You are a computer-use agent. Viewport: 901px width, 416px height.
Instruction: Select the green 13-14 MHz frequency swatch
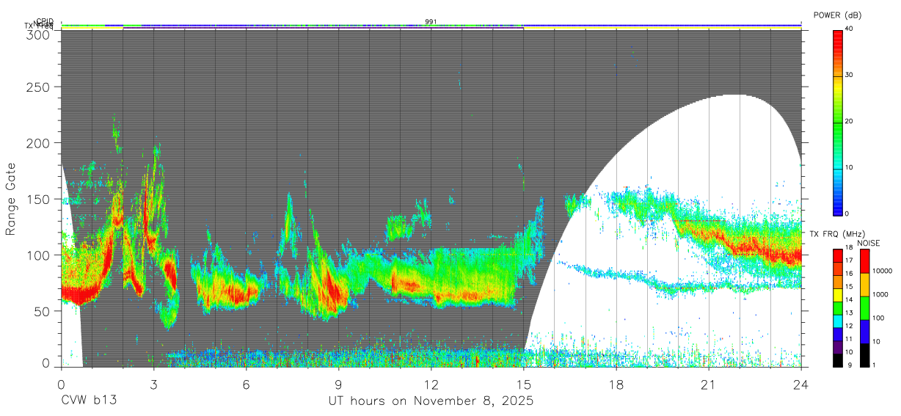(837, 307)
